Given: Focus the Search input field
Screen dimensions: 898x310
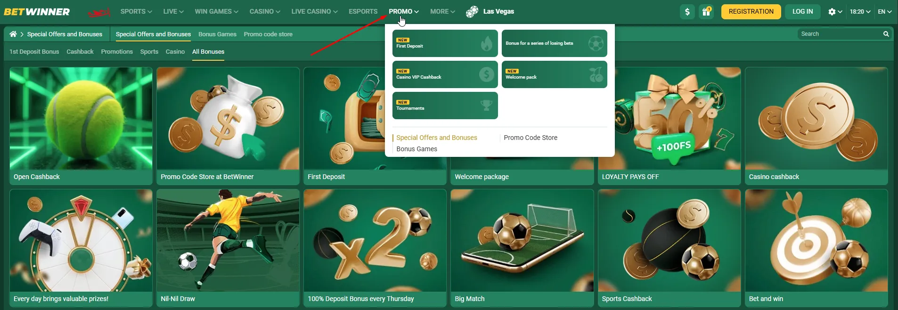Looking at the screenshot, I should click(840, 34).
